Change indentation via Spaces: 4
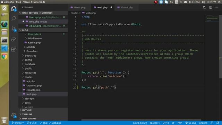Screen dimensions: 222x125 pos(155,123)
